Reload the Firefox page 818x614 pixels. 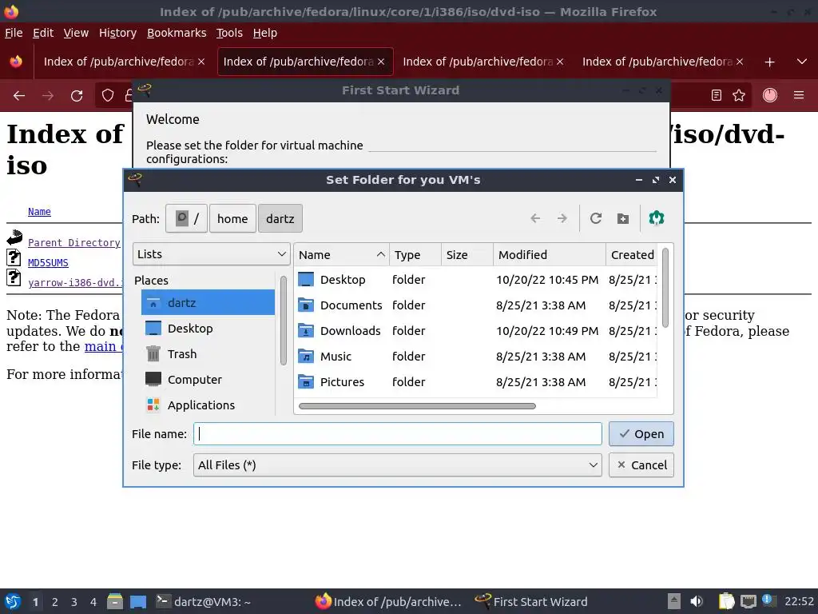[77, 96]
